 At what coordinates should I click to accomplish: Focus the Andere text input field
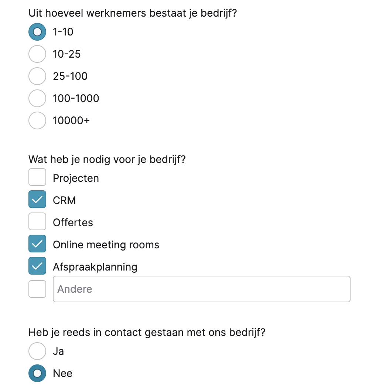pyautogui.click(x=202, y=289)
